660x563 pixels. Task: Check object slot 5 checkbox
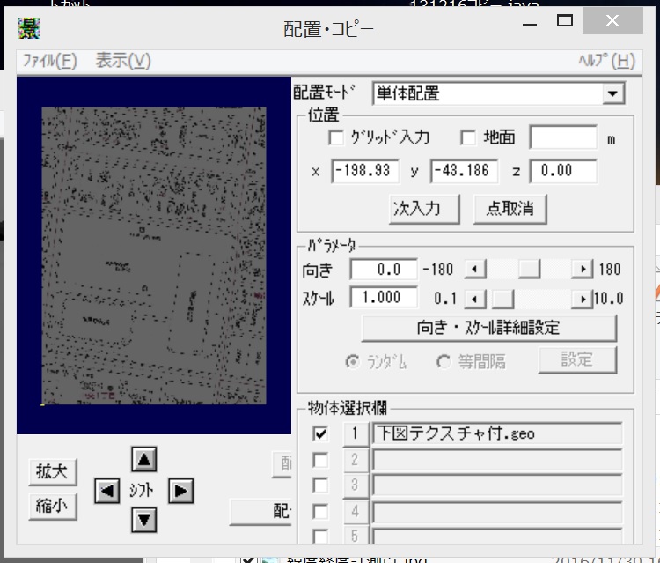coord(320,537)
